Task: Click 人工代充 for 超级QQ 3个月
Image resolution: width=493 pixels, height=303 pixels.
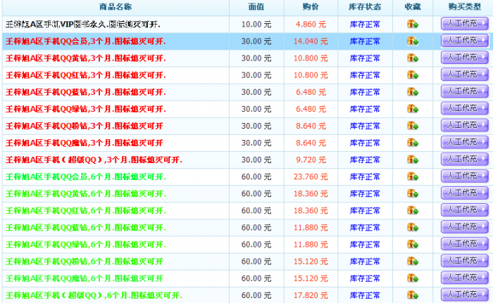Action: click(x=465, y=160)
